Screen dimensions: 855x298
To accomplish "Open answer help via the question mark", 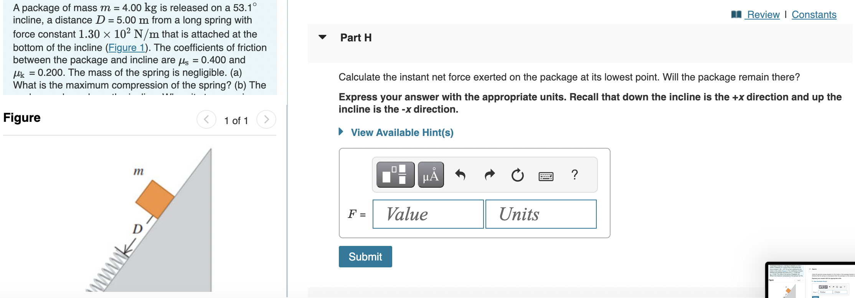I will (x=574, y=175).
